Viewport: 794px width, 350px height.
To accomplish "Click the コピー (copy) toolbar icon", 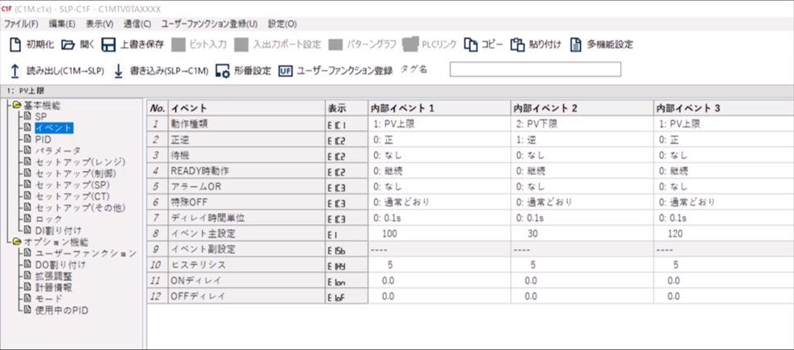I will pos(471,44).
